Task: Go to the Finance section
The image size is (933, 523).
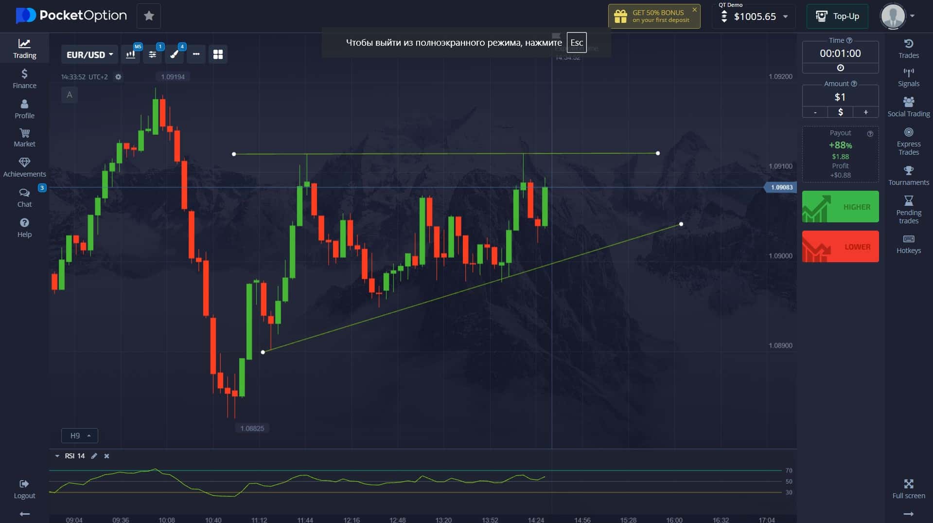Action: (24, 79)
